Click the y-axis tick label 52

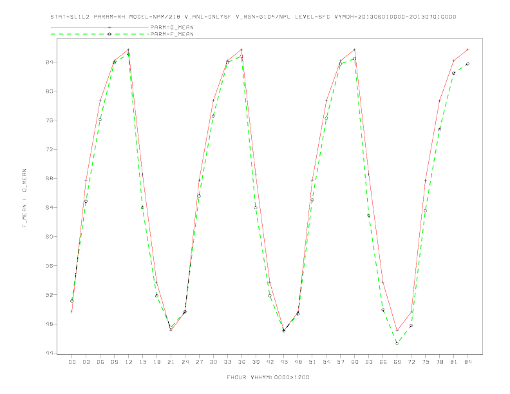pyautogui.click(x=49, y=295)
